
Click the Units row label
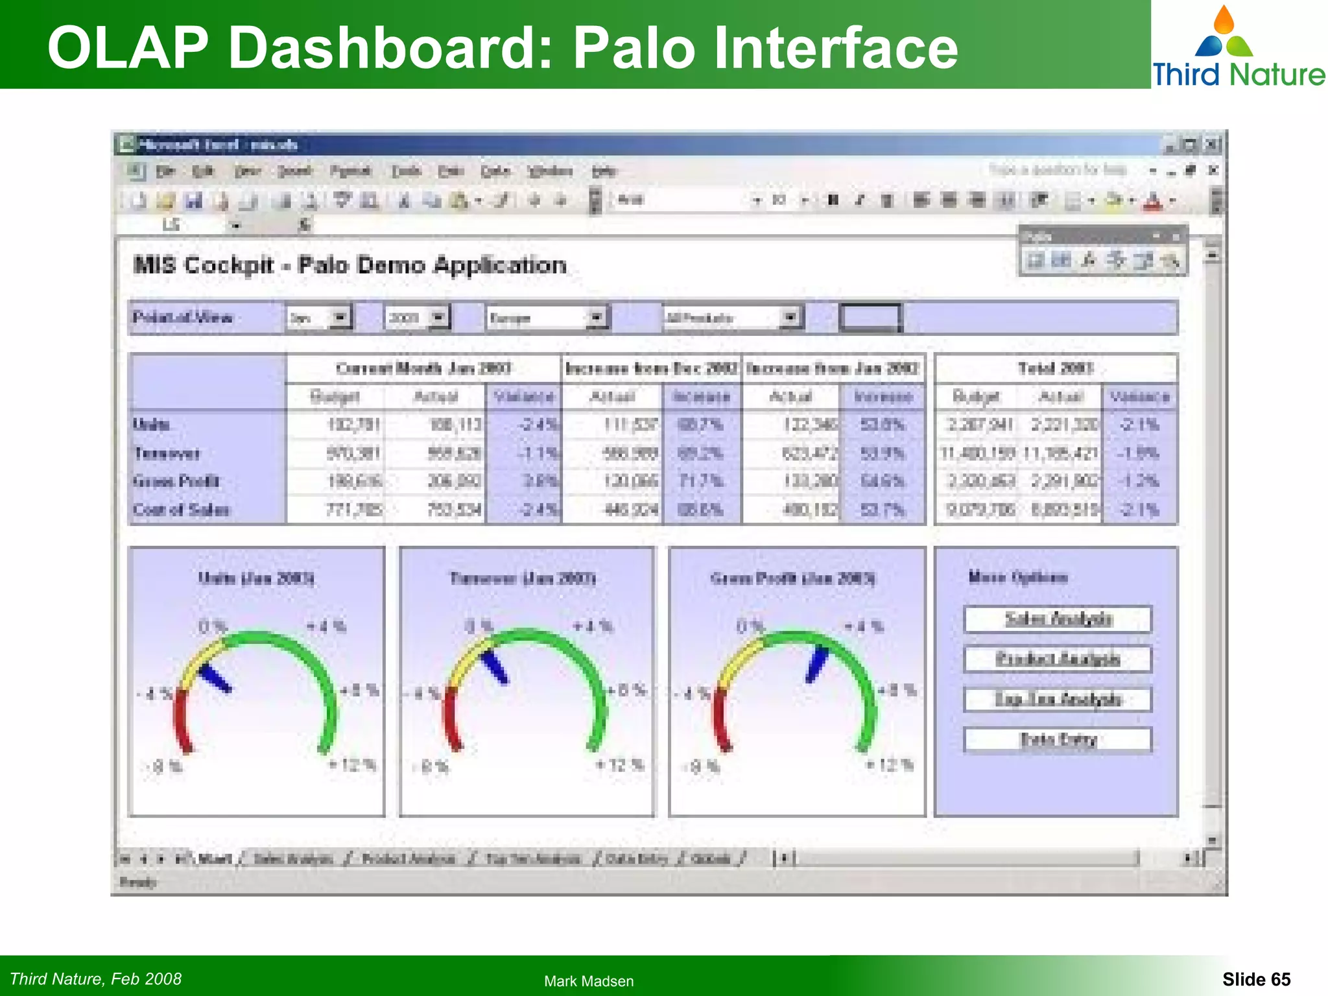[x=151, y=425]
